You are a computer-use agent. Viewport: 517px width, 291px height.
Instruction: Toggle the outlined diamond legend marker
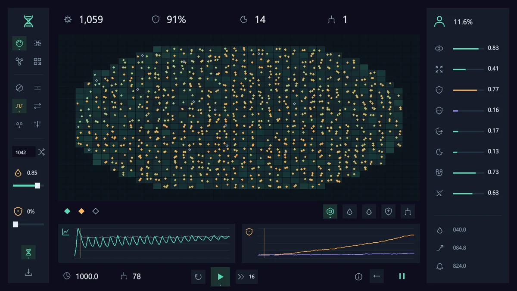pos(96,211)
